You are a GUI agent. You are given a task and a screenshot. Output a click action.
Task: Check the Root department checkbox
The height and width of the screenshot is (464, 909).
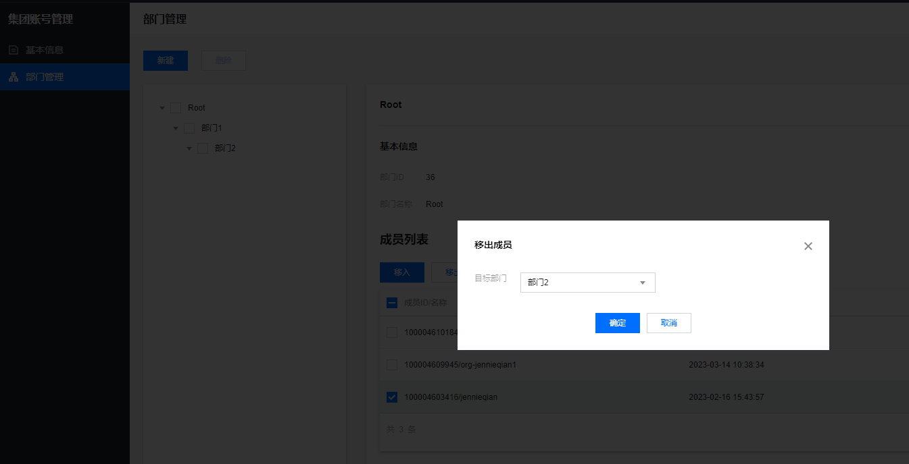point(176,108)
